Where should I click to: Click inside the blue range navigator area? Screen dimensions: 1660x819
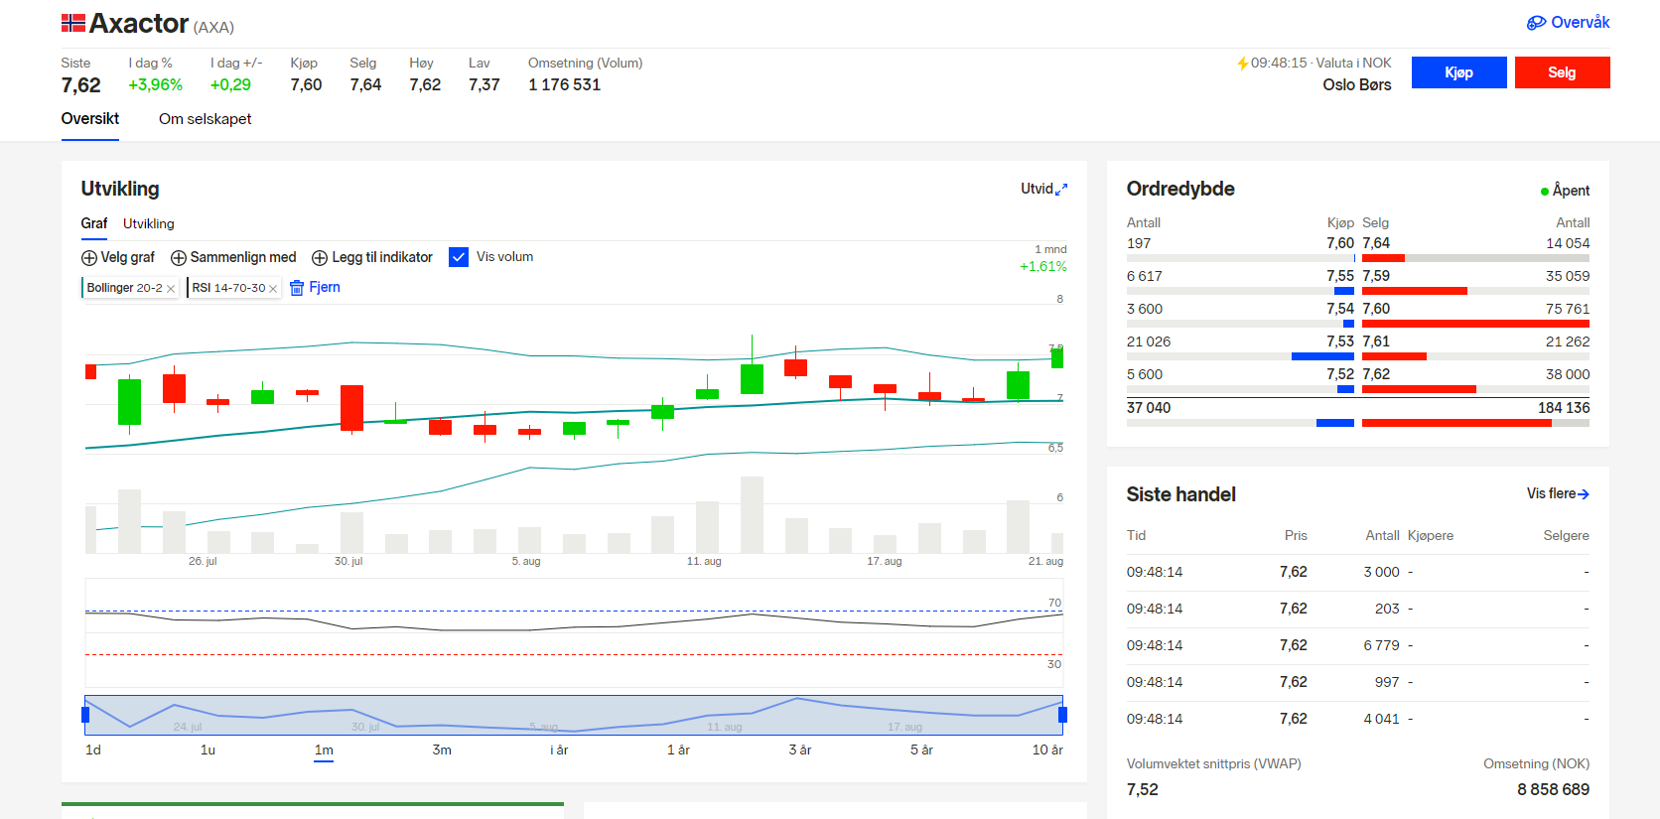tap(574, 715)
